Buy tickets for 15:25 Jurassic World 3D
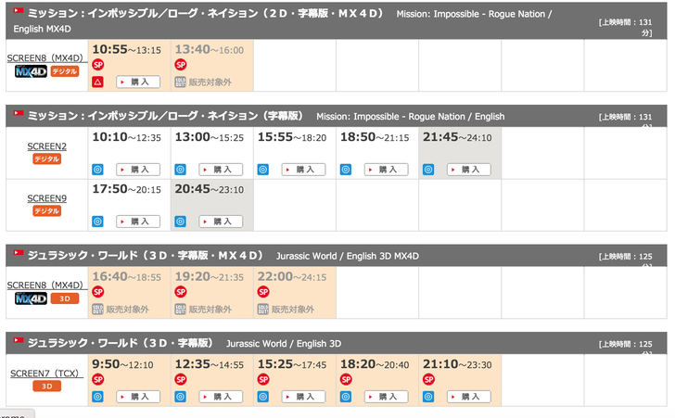The width and height of the screenshot is (675, 418). (303, 397)
